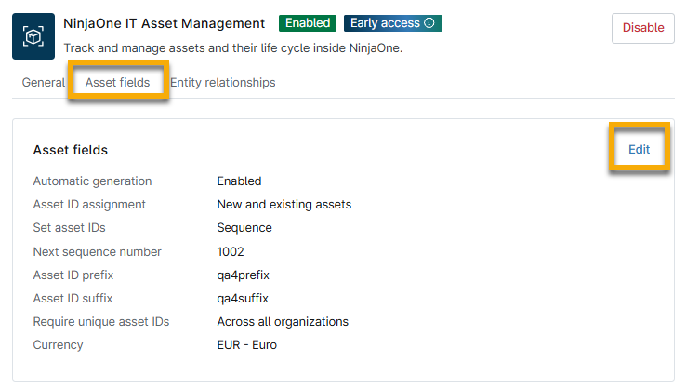Click the Across all organizations value
This screenshot has height=389, width=686.
point(283,322)
